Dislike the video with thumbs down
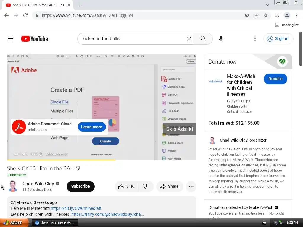 (145, 186)
